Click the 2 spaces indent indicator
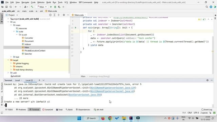217x122 pixels. (x=204, y=113)
